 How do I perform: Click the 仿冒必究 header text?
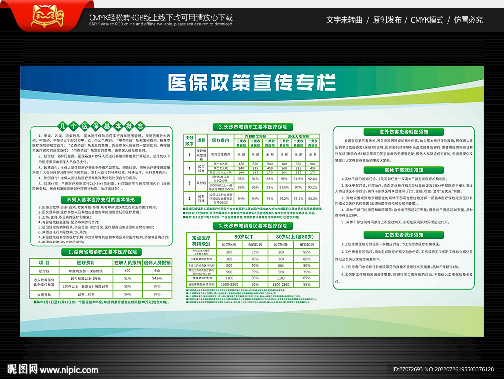468,20
